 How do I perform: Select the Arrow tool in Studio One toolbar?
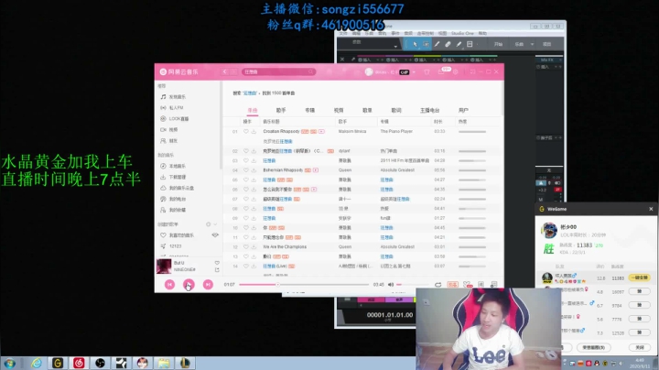click(x=415, y=44)
